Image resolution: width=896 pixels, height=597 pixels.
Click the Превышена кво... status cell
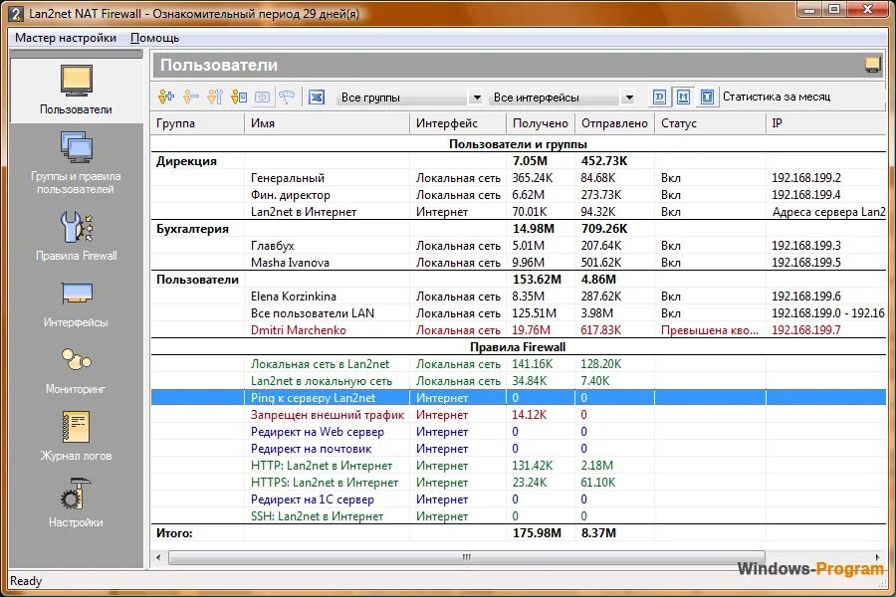click(x=709, y=330)
